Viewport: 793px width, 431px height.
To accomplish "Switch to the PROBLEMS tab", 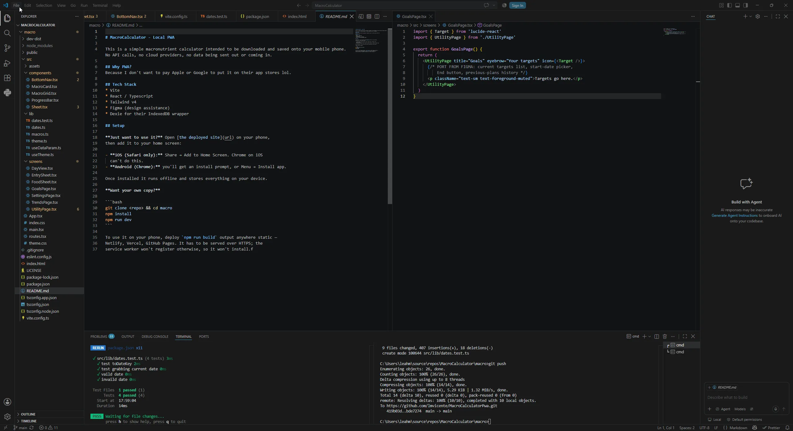I will point(102,337).
